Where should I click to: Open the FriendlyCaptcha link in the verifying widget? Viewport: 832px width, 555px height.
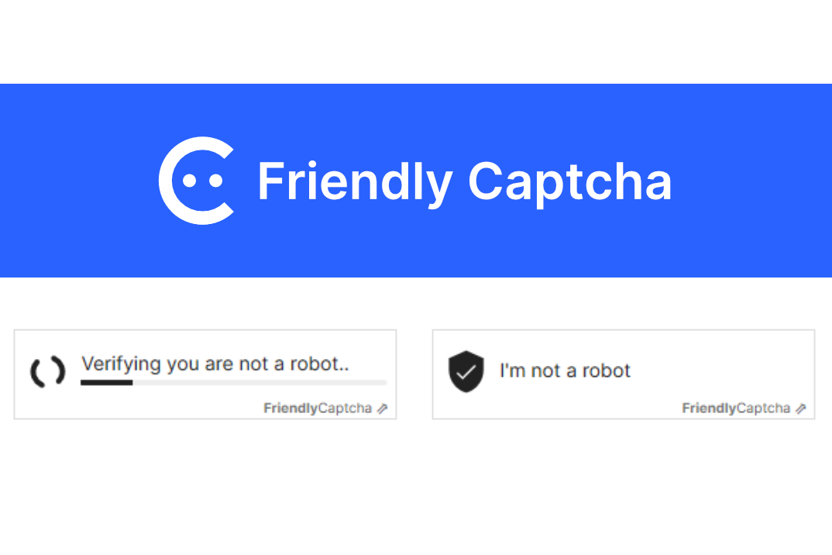(x=318, y=408)
